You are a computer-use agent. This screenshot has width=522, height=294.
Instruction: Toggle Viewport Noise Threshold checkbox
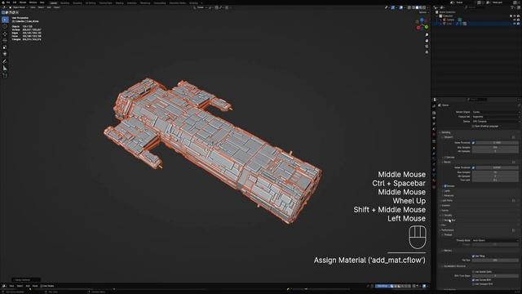(x=473, y=143)
